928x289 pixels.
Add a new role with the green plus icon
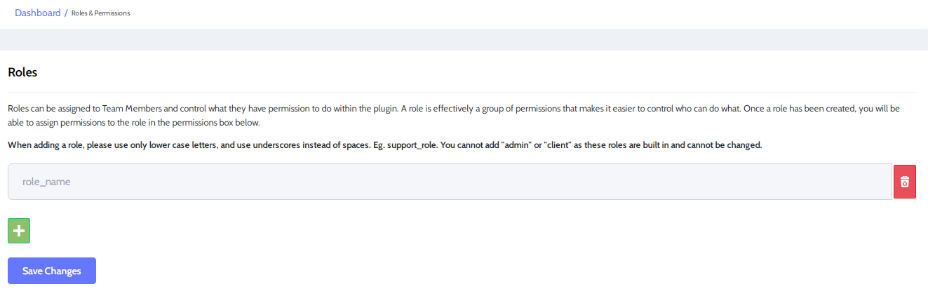(x=19, y=231)
